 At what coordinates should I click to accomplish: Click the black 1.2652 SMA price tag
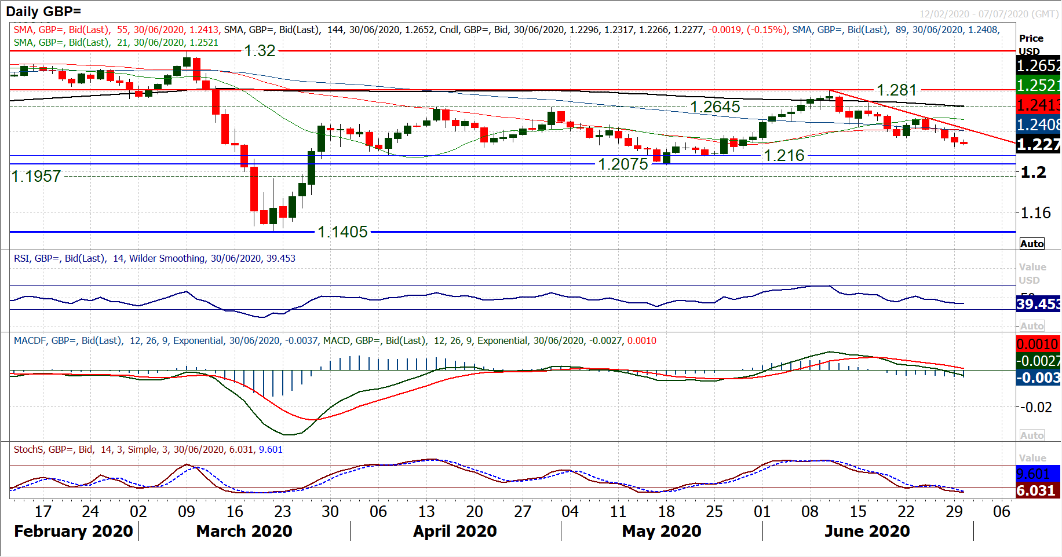click(x=1038, y=66)
